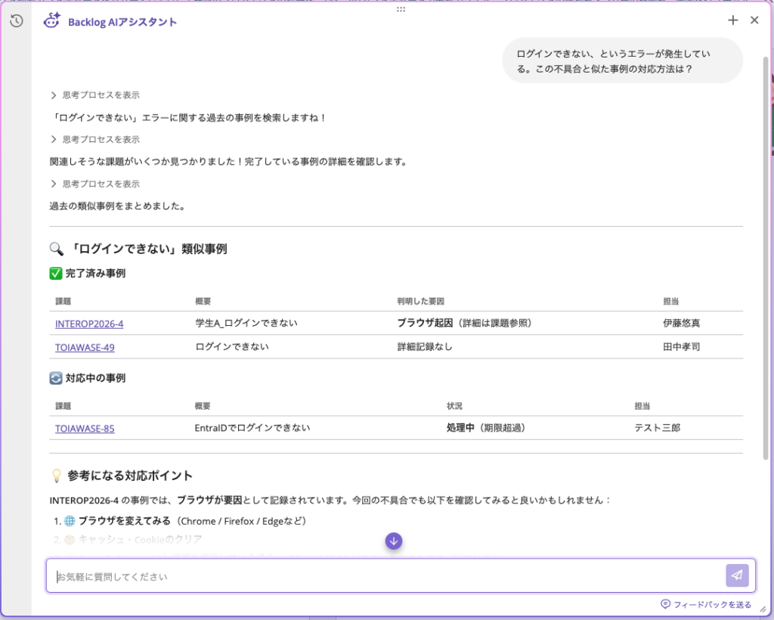
Task: Open issue link INTEROP2026-4
Action: 89,324
